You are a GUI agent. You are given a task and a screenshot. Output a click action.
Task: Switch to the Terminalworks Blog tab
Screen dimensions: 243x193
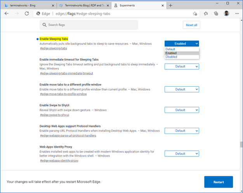coord(85,5)
